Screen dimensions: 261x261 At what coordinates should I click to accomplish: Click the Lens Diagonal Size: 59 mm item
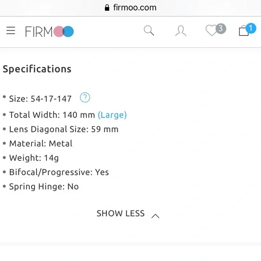(64, 129)
